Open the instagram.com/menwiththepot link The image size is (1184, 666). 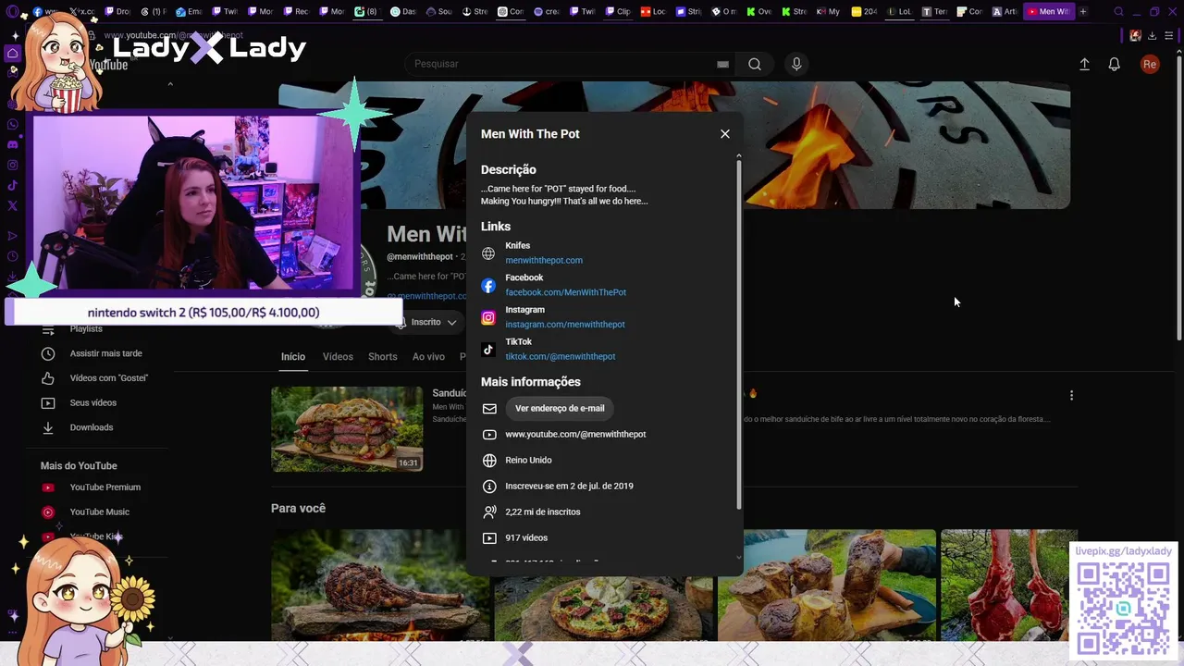pyautogui.click(x=565, y=325)
